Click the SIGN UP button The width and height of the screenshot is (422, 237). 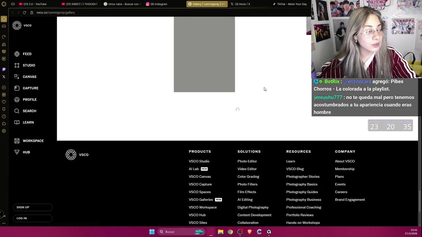tap(33, 207)
